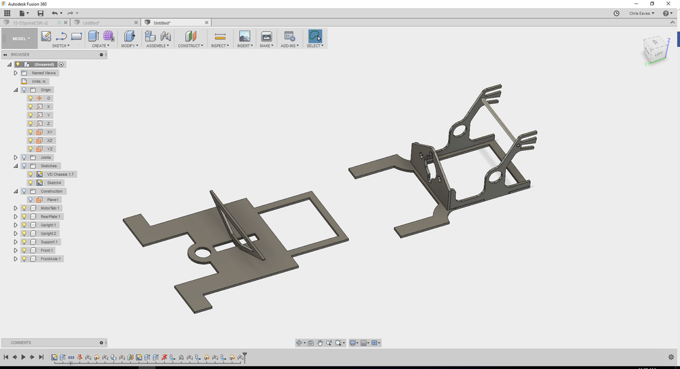Image resolution: width=680 pixels, height=369 pixels.
Task: Switch to the 15-5SpokeESR v2 tab
Action: (x=31, y=23)
